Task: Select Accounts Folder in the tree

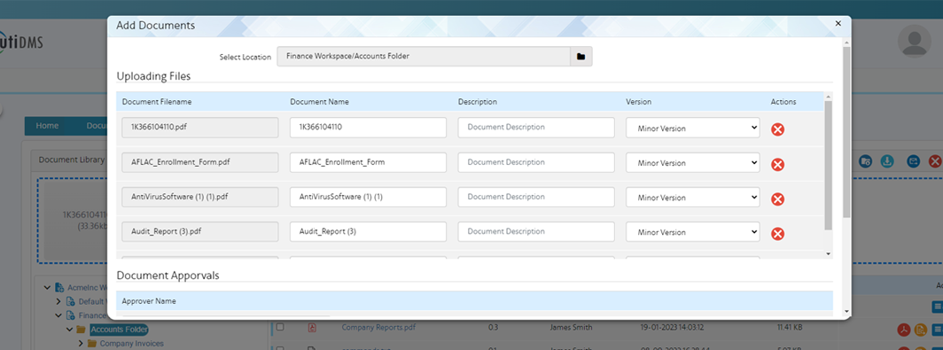Action: point(119,330)
